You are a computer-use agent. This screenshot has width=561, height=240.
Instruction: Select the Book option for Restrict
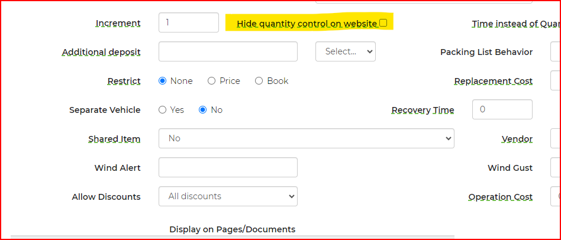[x=259, y=81]
